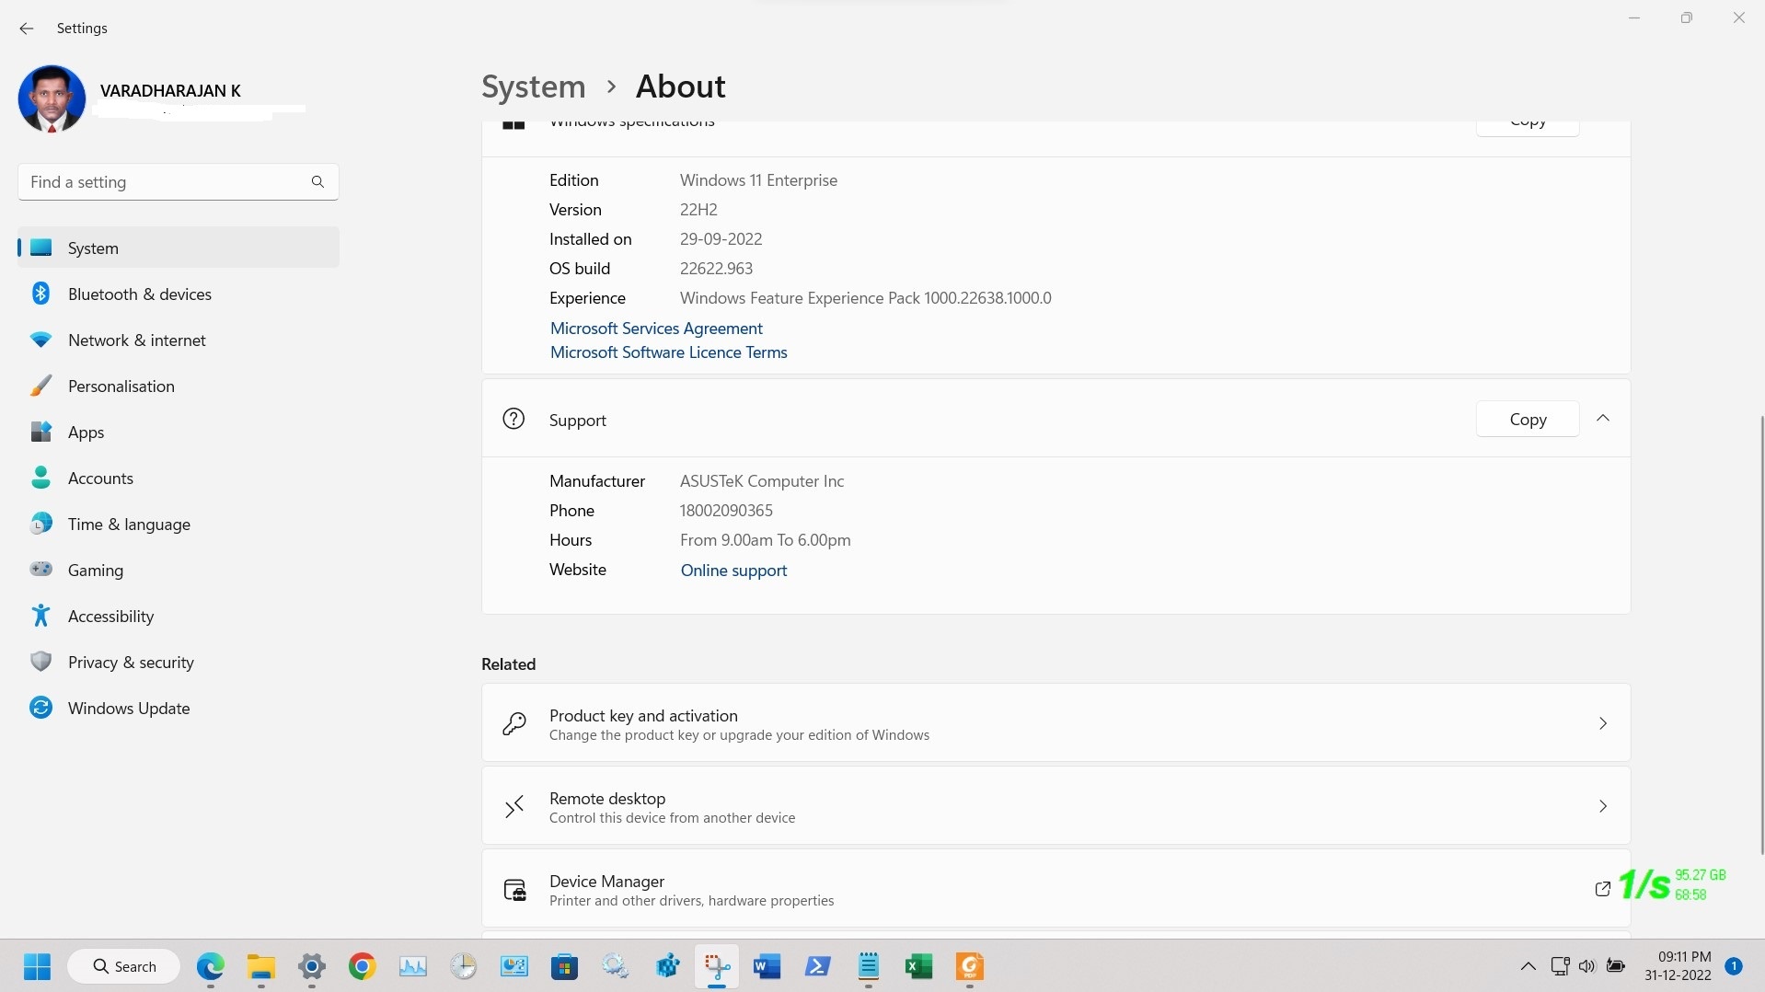
Task: Open Microsoft Excel from taskbar
Action: tap(919, 966)
